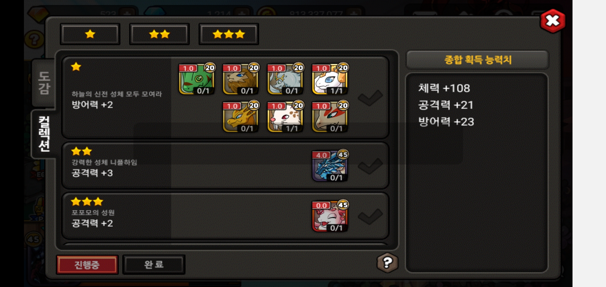Image resolution: width=606 pixels, height=287 pixels.
Task: Toggle the checkmark on the one-star collection
Action: pyautogui.click(x=370, y=98)
